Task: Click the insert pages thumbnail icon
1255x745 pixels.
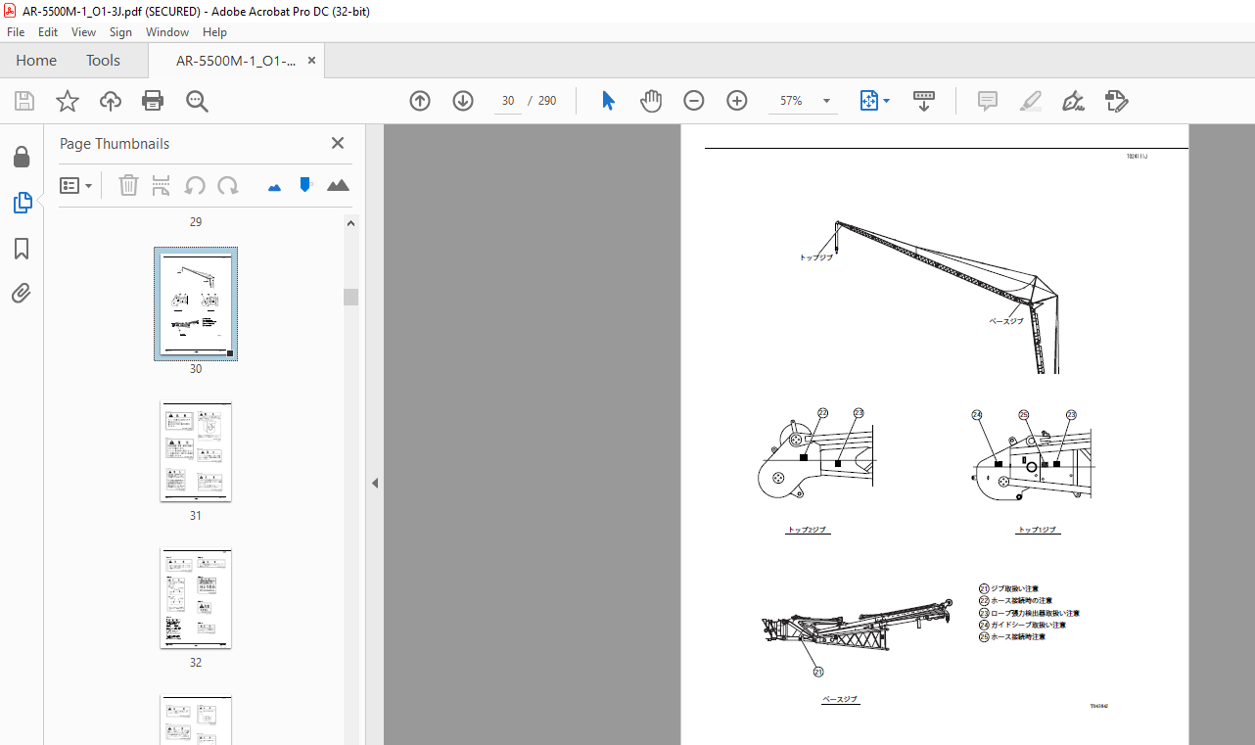Action: (x=162, y=185)
